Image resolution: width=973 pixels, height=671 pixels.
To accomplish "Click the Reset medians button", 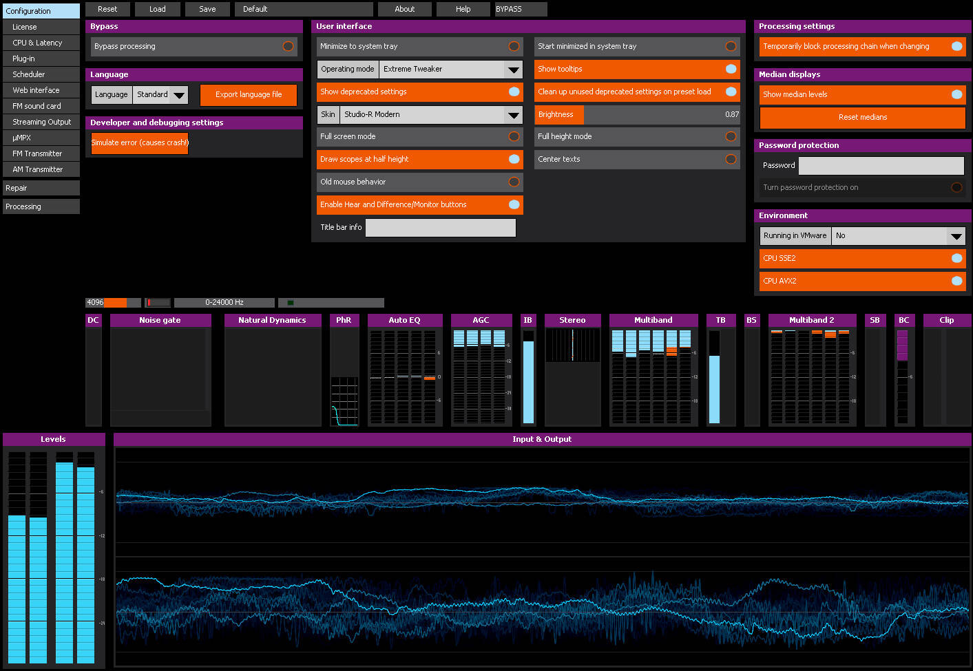I will click(863, 117).
